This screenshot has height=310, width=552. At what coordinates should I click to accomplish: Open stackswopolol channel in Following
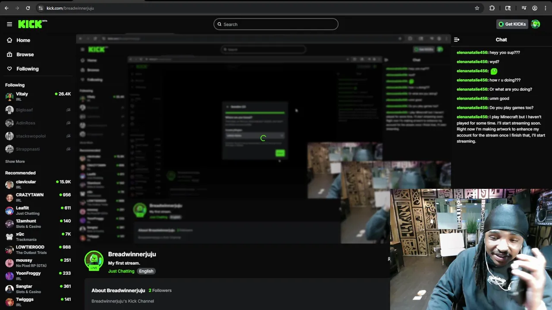[x=38, y=136]
